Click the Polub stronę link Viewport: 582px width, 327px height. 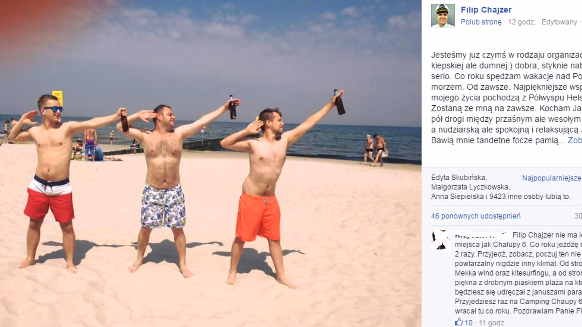pos(481,22)
